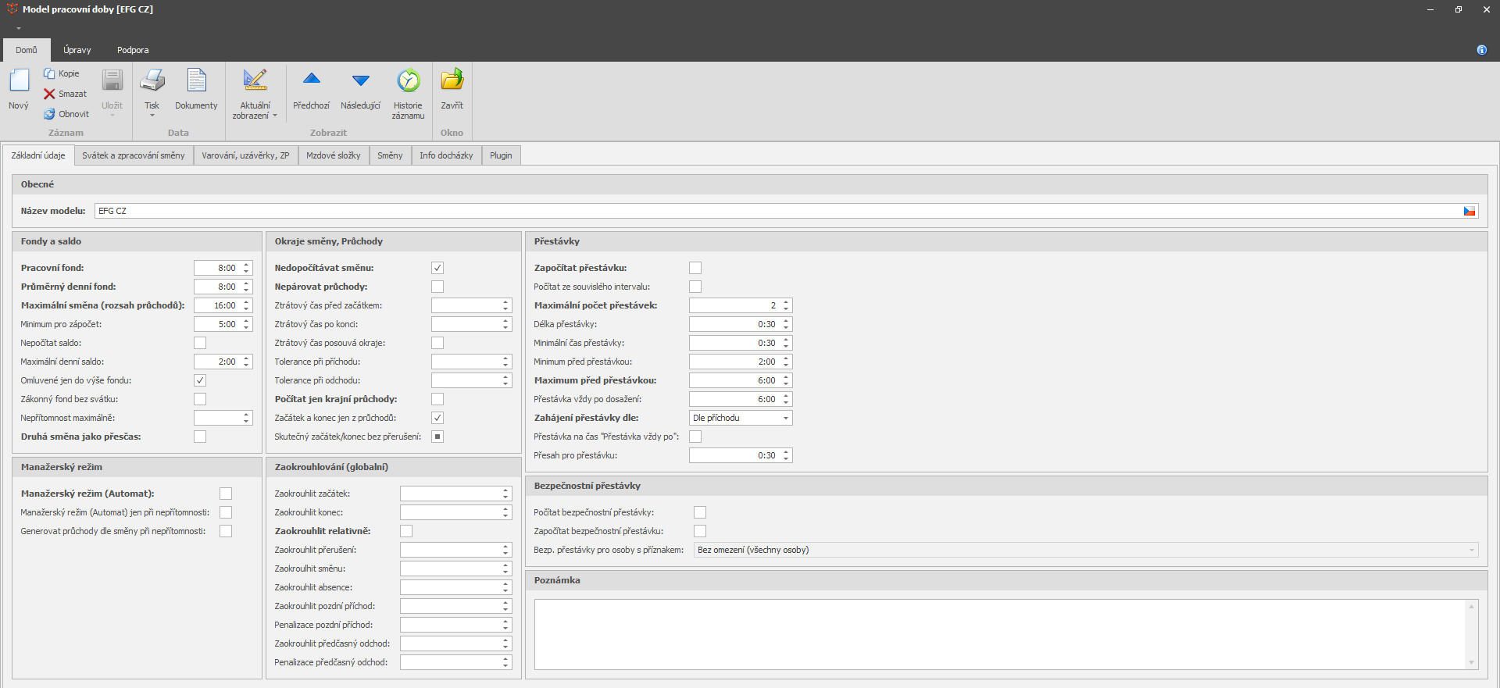Click the Nový (new record) icon

click(19, 80)
